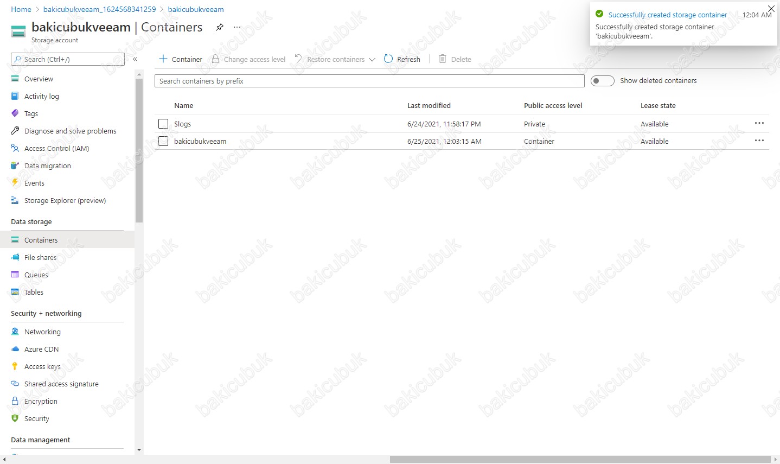Image resolution: width=780 pixels, height=464 pixels.
Task: Pin the Containers blade with pin icon
Action: pyautogui.click(x=220, y=27)
